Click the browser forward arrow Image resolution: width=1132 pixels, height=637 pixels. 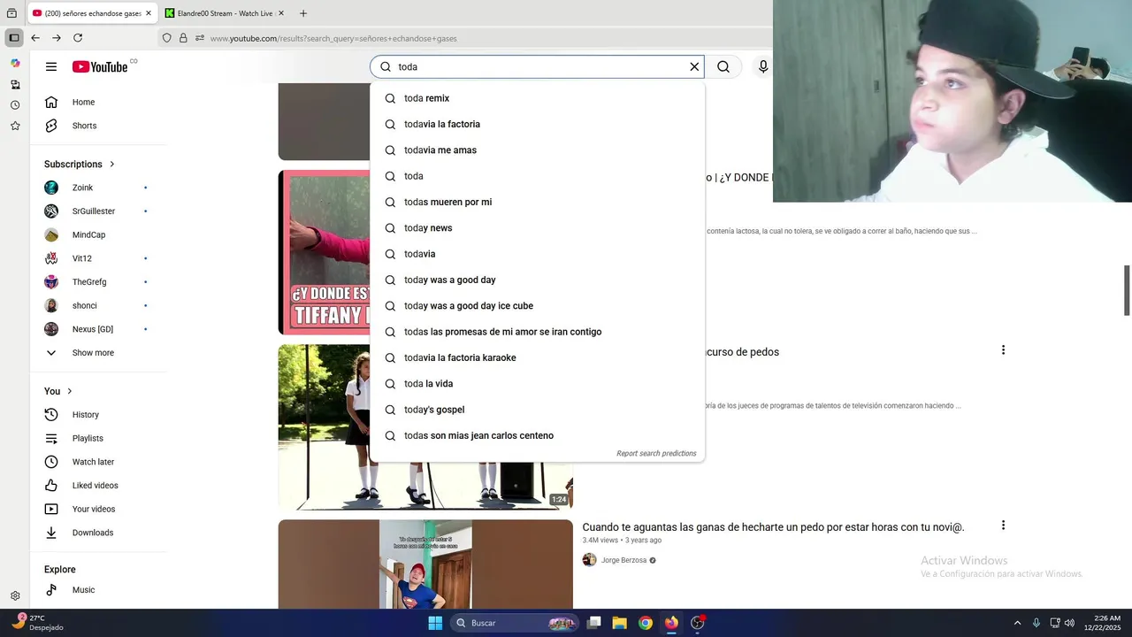(57, 38)
